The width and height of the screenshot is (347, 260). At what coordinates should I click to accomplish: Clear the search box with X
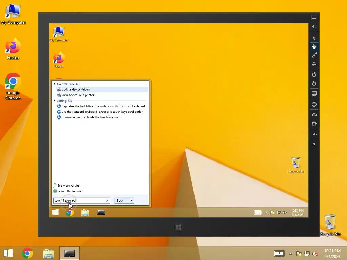coord(107,201)
